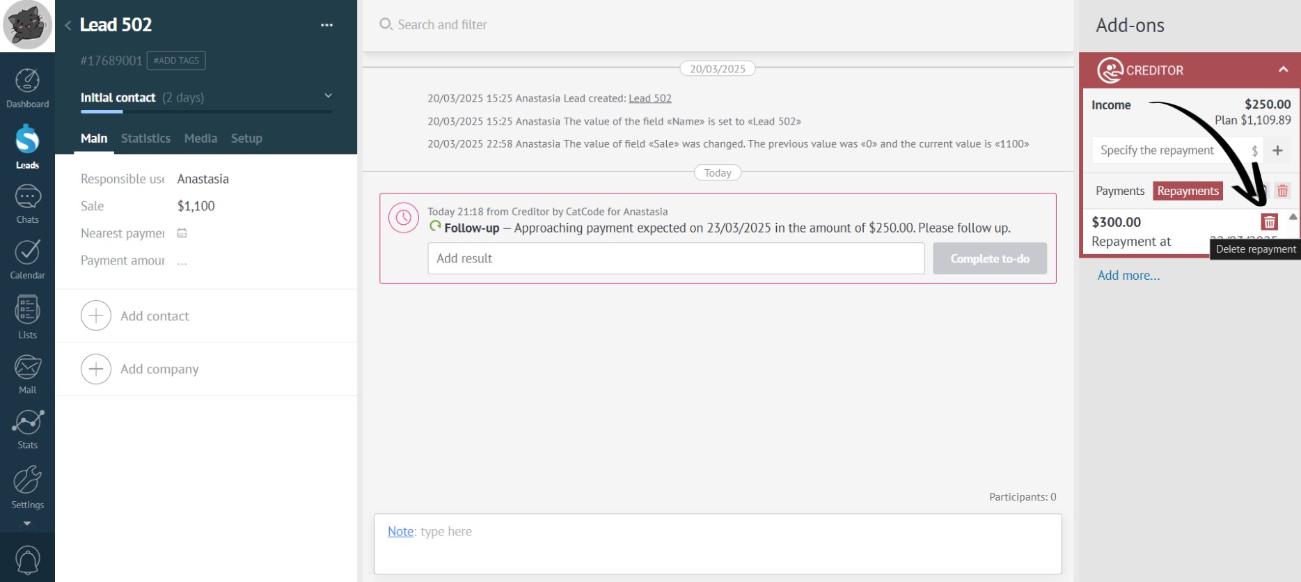Open the Calendar icon in sidebar
The width and height of the screenshot is (1301, 582).
click(27, 259)
